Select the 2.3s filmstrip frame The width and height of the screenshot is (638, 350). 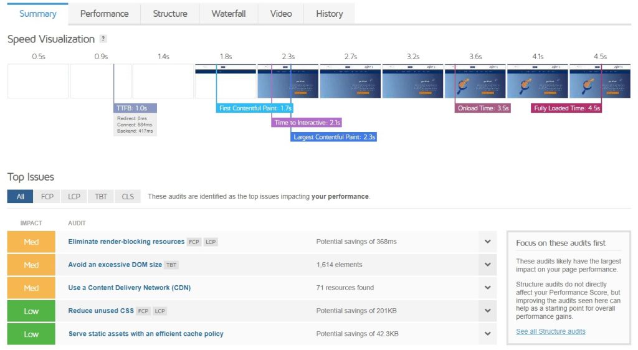288,81
